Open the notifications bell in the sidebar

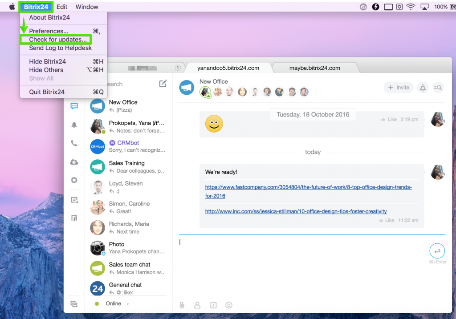point(74,125)
